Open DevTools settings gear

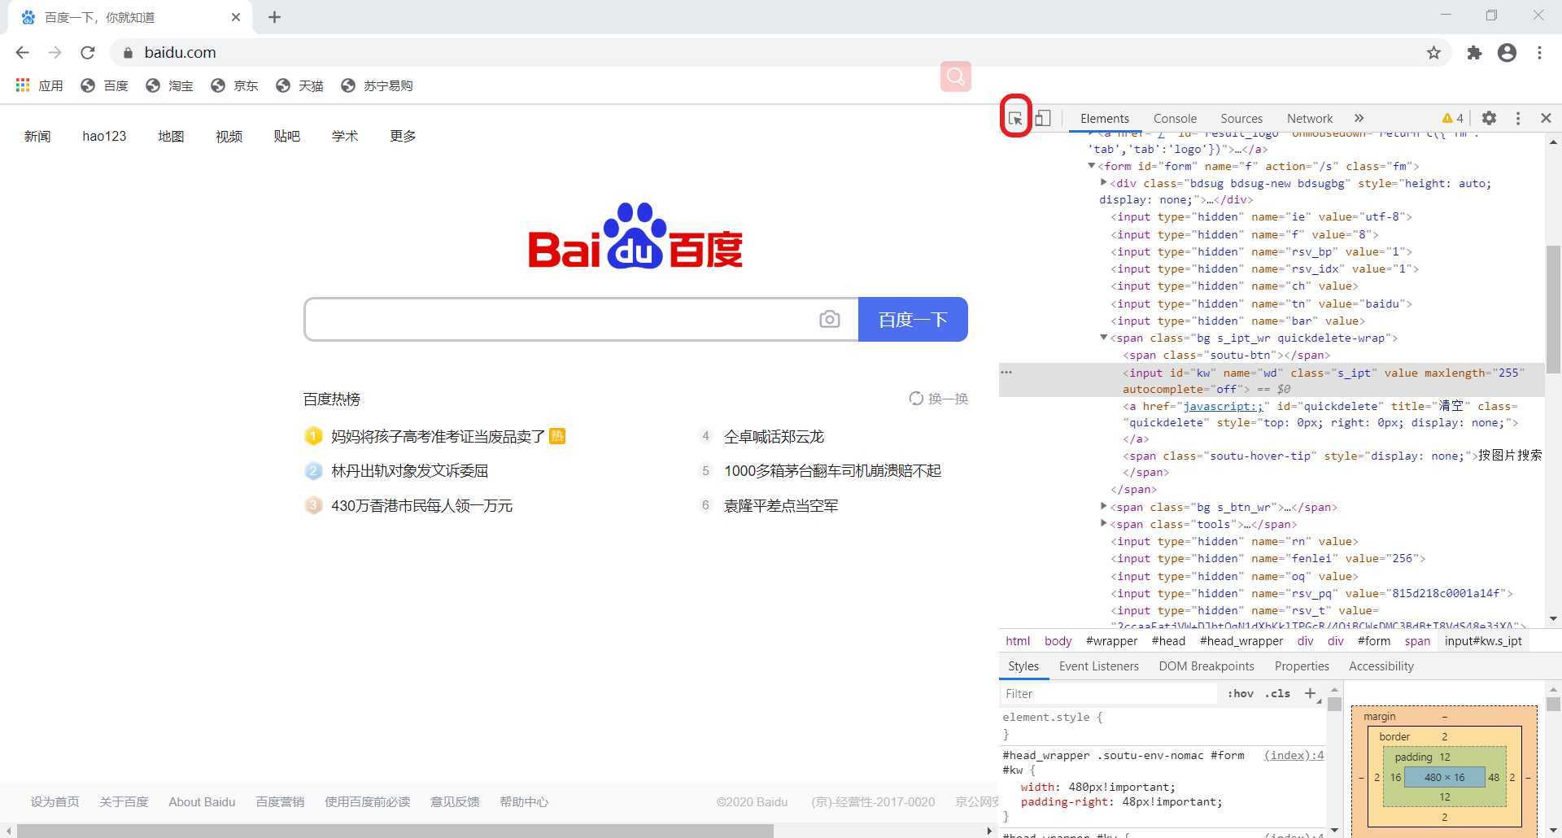[1489, 118]
